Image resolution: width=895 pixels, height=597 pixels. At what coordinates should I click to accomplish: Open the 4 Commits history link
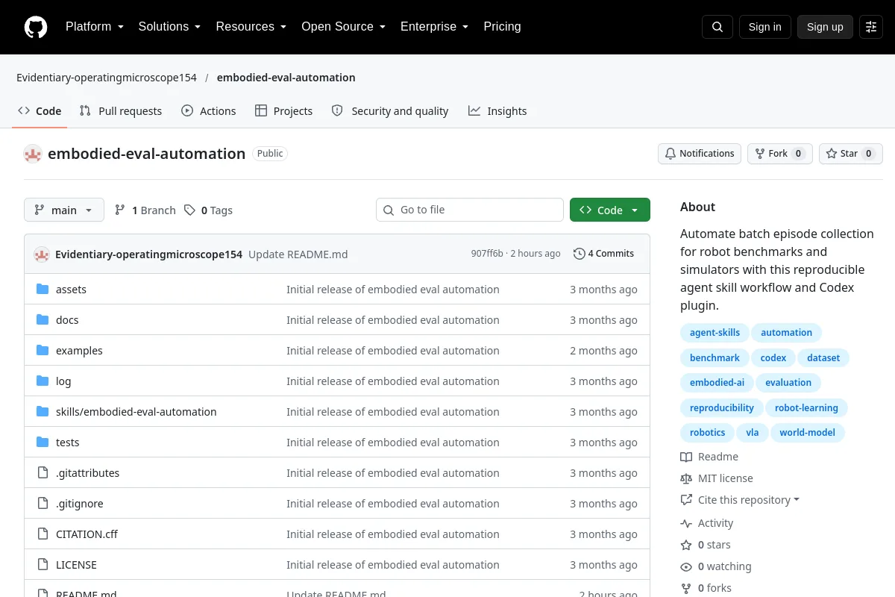click(x=604, y=254)
